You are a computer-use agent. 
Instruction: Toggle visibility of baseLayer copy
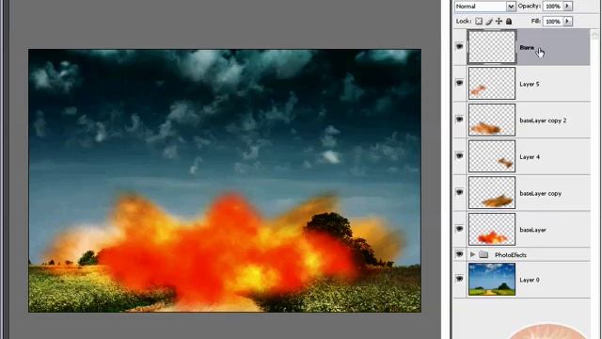pos(459,192)
